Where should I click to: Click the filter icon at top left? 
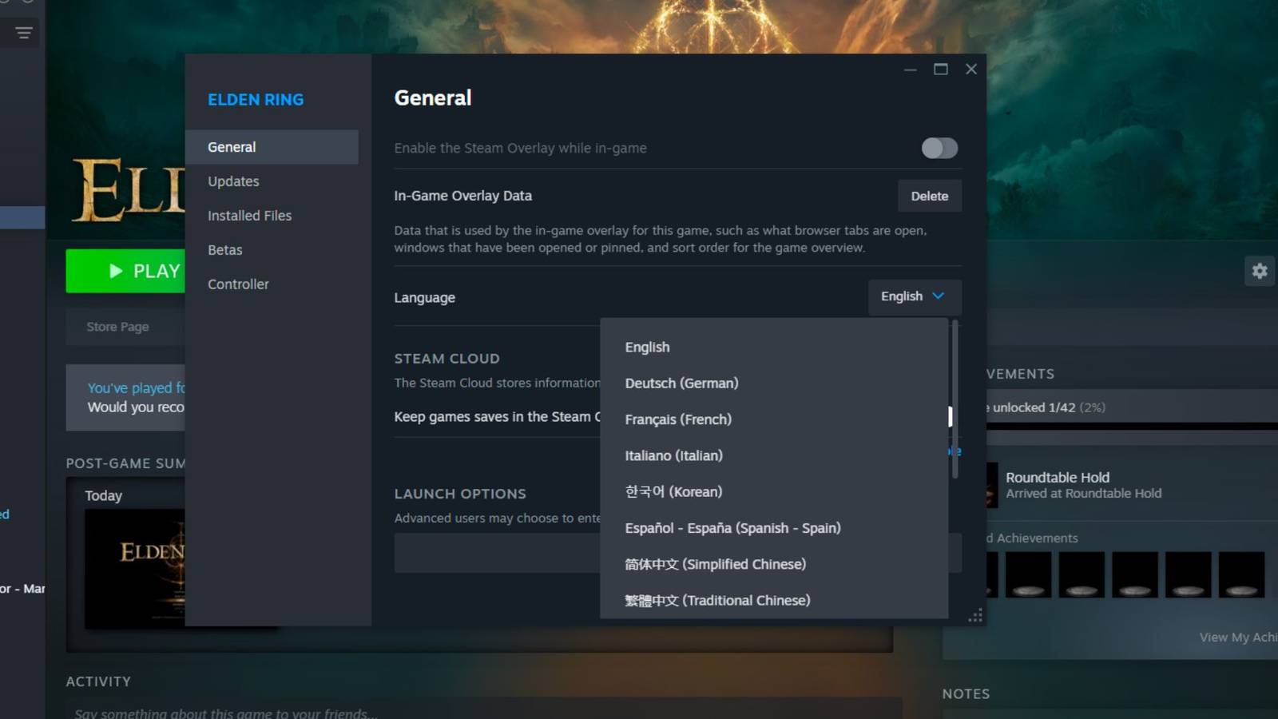tap(23, 33)
